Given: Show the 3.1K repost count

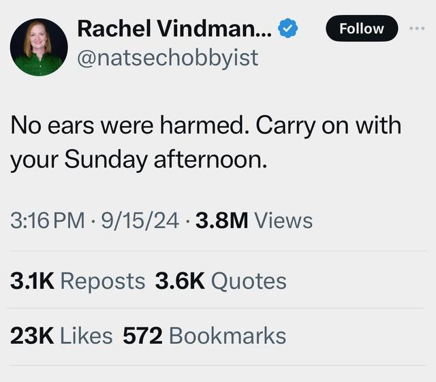Looking at the screenshot, I should tap(32, 281).
